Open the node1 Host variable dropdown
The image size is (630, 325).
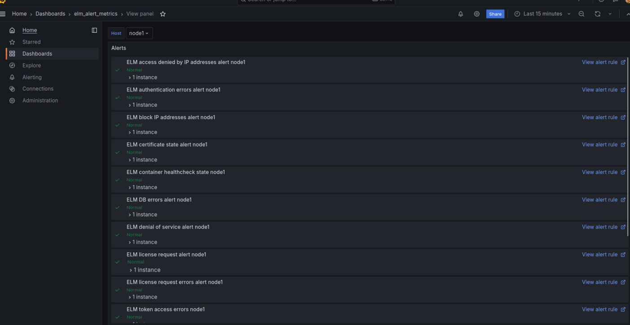pos(139,33)
